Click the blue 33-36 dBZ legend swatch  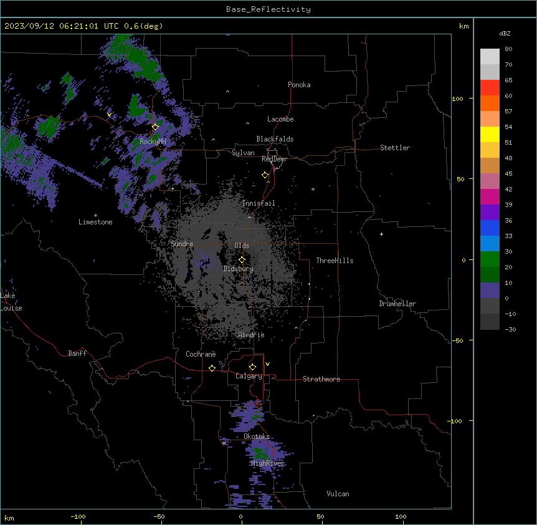[x=490, y=228]
